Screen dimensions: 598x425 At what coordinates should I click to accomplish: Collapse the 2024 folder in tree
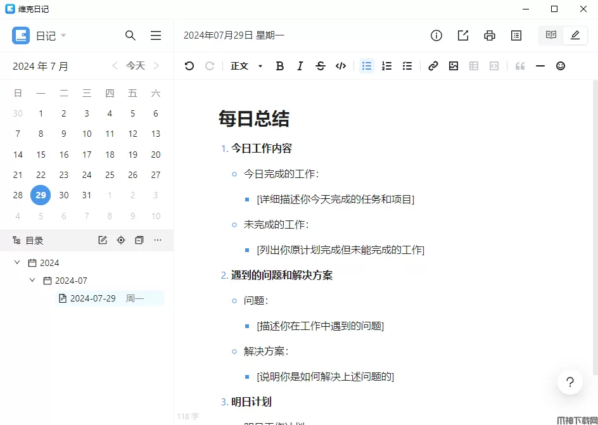tap(18, 263)
